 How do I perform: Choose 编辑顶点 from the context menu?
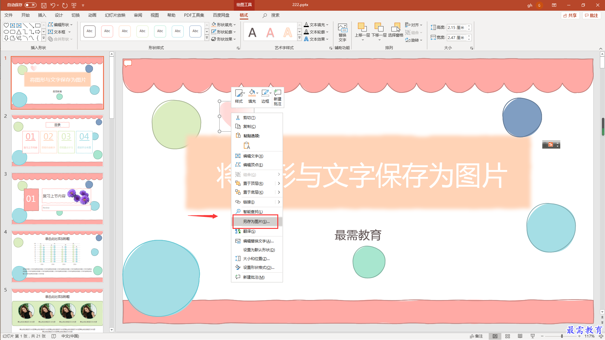pyautogui.click(x=257, y=165)
